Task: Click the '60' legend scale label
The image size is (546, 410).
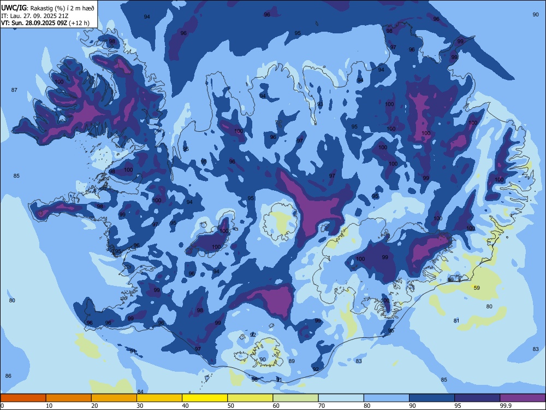Action: tap(276, 406)
